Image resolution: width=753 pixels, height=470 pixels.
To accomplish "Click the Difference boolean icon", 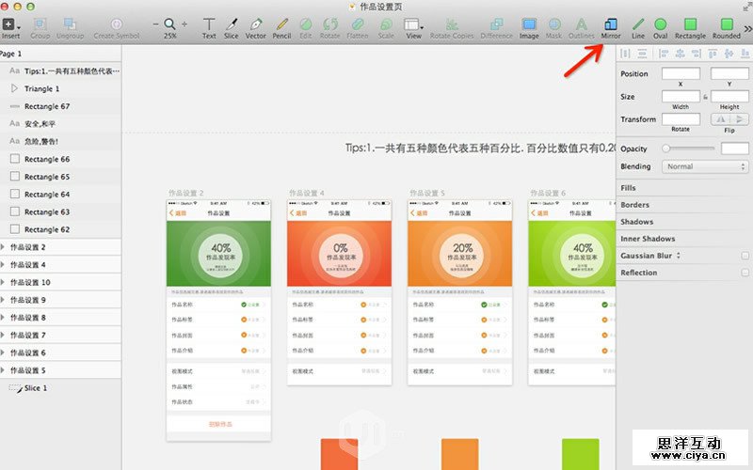I will point(497,24).
